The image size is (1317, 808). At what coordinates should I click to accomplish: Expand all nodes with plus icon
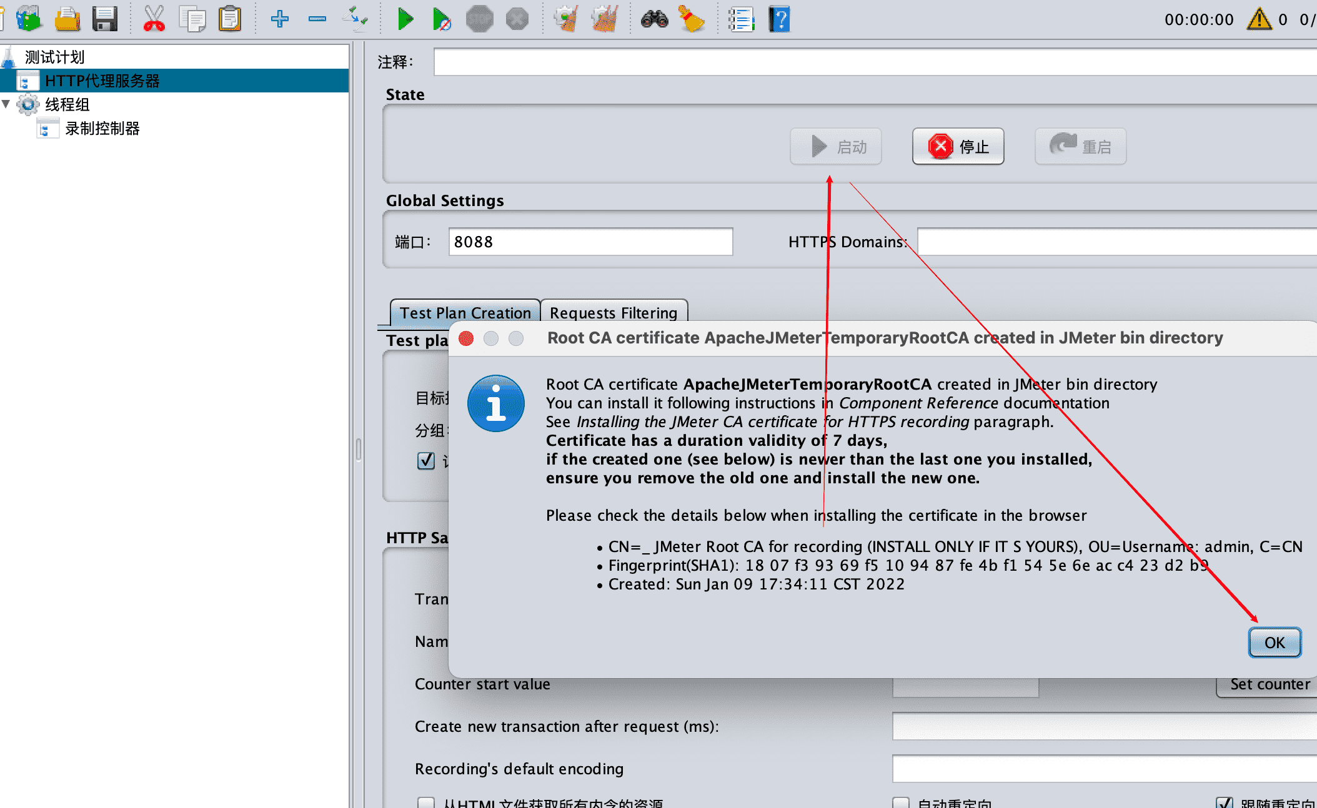point(279,19)
